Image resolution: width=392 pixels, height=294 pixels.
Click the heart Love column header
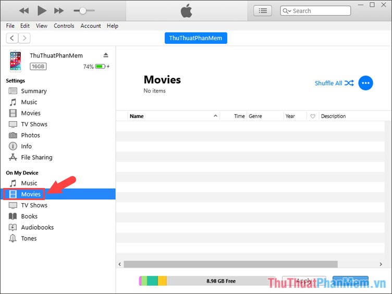pyautogui.click(x=313, y=116)
